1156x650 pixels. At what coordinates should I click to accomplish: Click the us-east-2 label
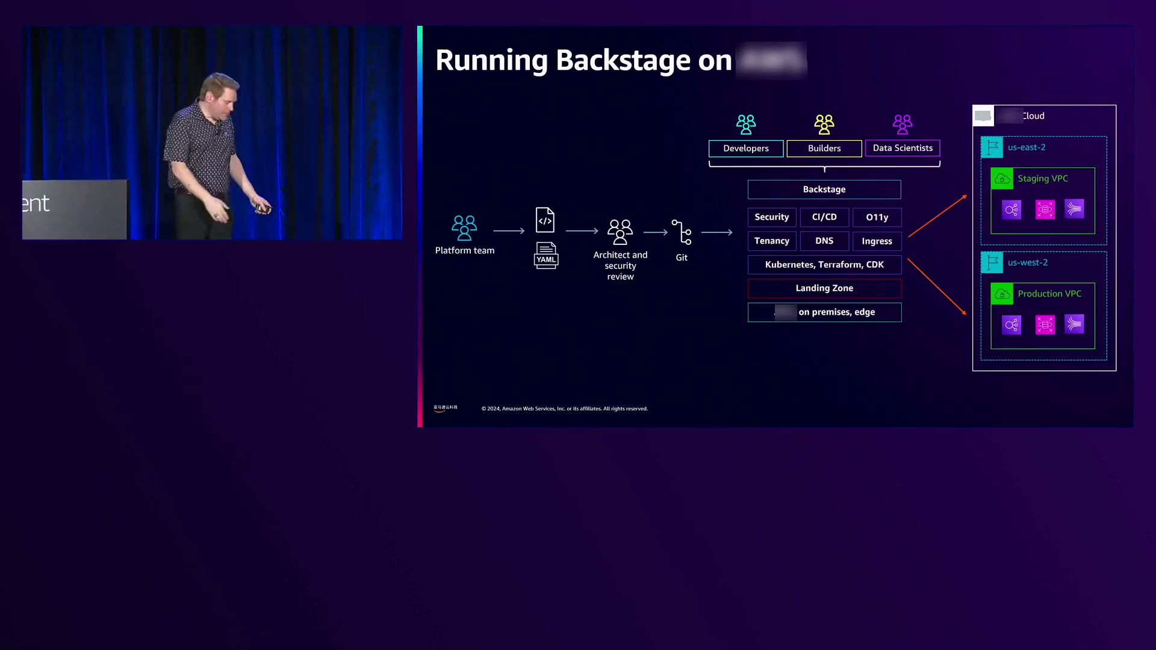pyautogui.click(x=1027, y=147)
